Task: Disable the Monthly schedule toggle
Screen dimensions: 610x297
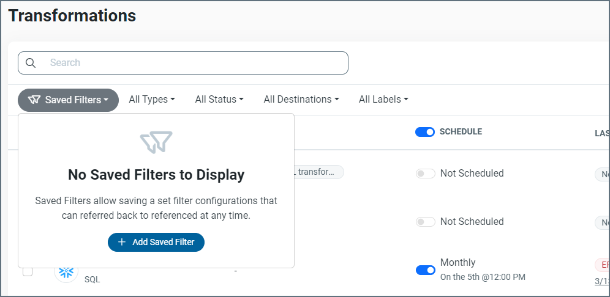Action: click(425, 270)
